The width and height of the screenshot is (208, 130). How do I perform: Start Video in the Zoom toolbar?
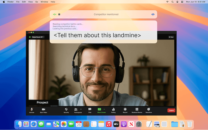pos(43,110)
